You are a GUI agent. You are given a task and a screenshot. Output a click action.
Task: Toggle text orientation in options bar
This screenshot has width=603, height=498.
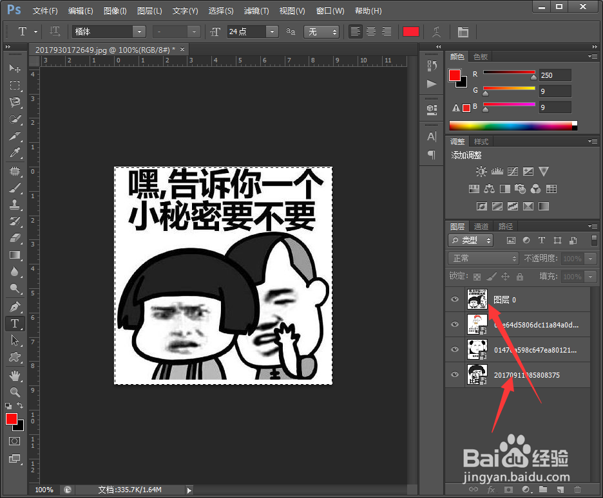click(55, 32)
